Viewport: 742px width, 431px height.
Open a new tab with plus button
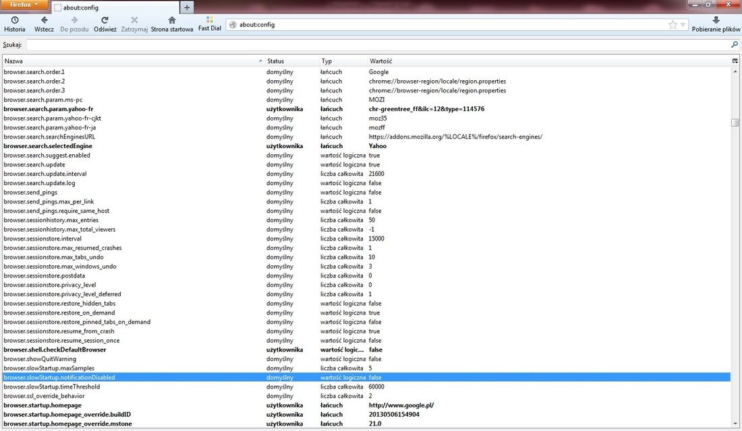[x=187, y=7]
